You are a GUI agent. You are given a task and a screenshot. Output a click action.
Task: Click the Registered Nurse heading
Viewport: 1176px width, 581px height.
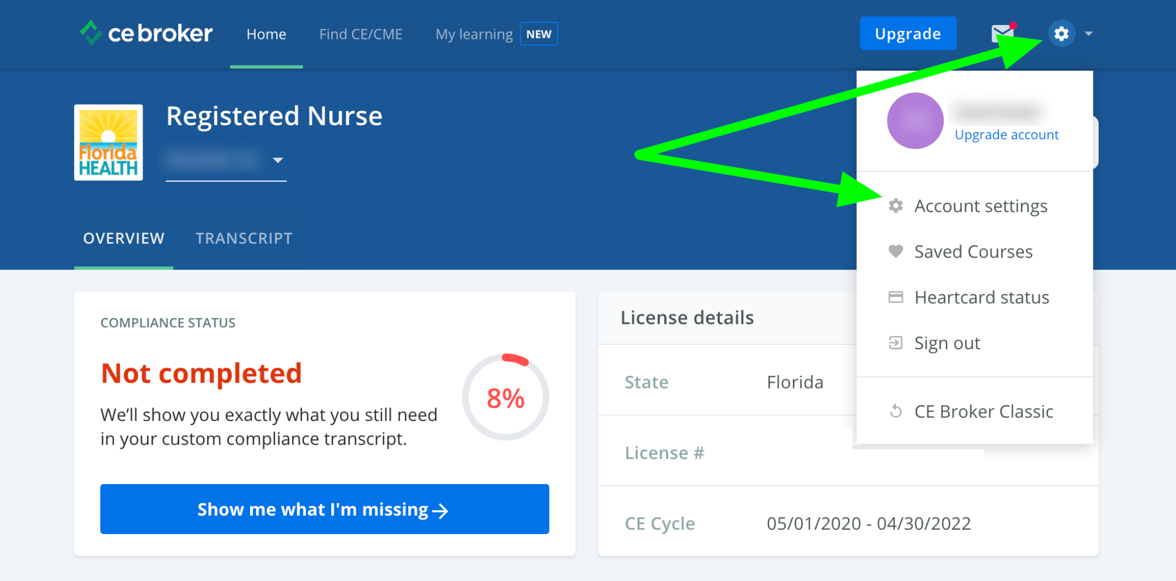click(274, 116)
